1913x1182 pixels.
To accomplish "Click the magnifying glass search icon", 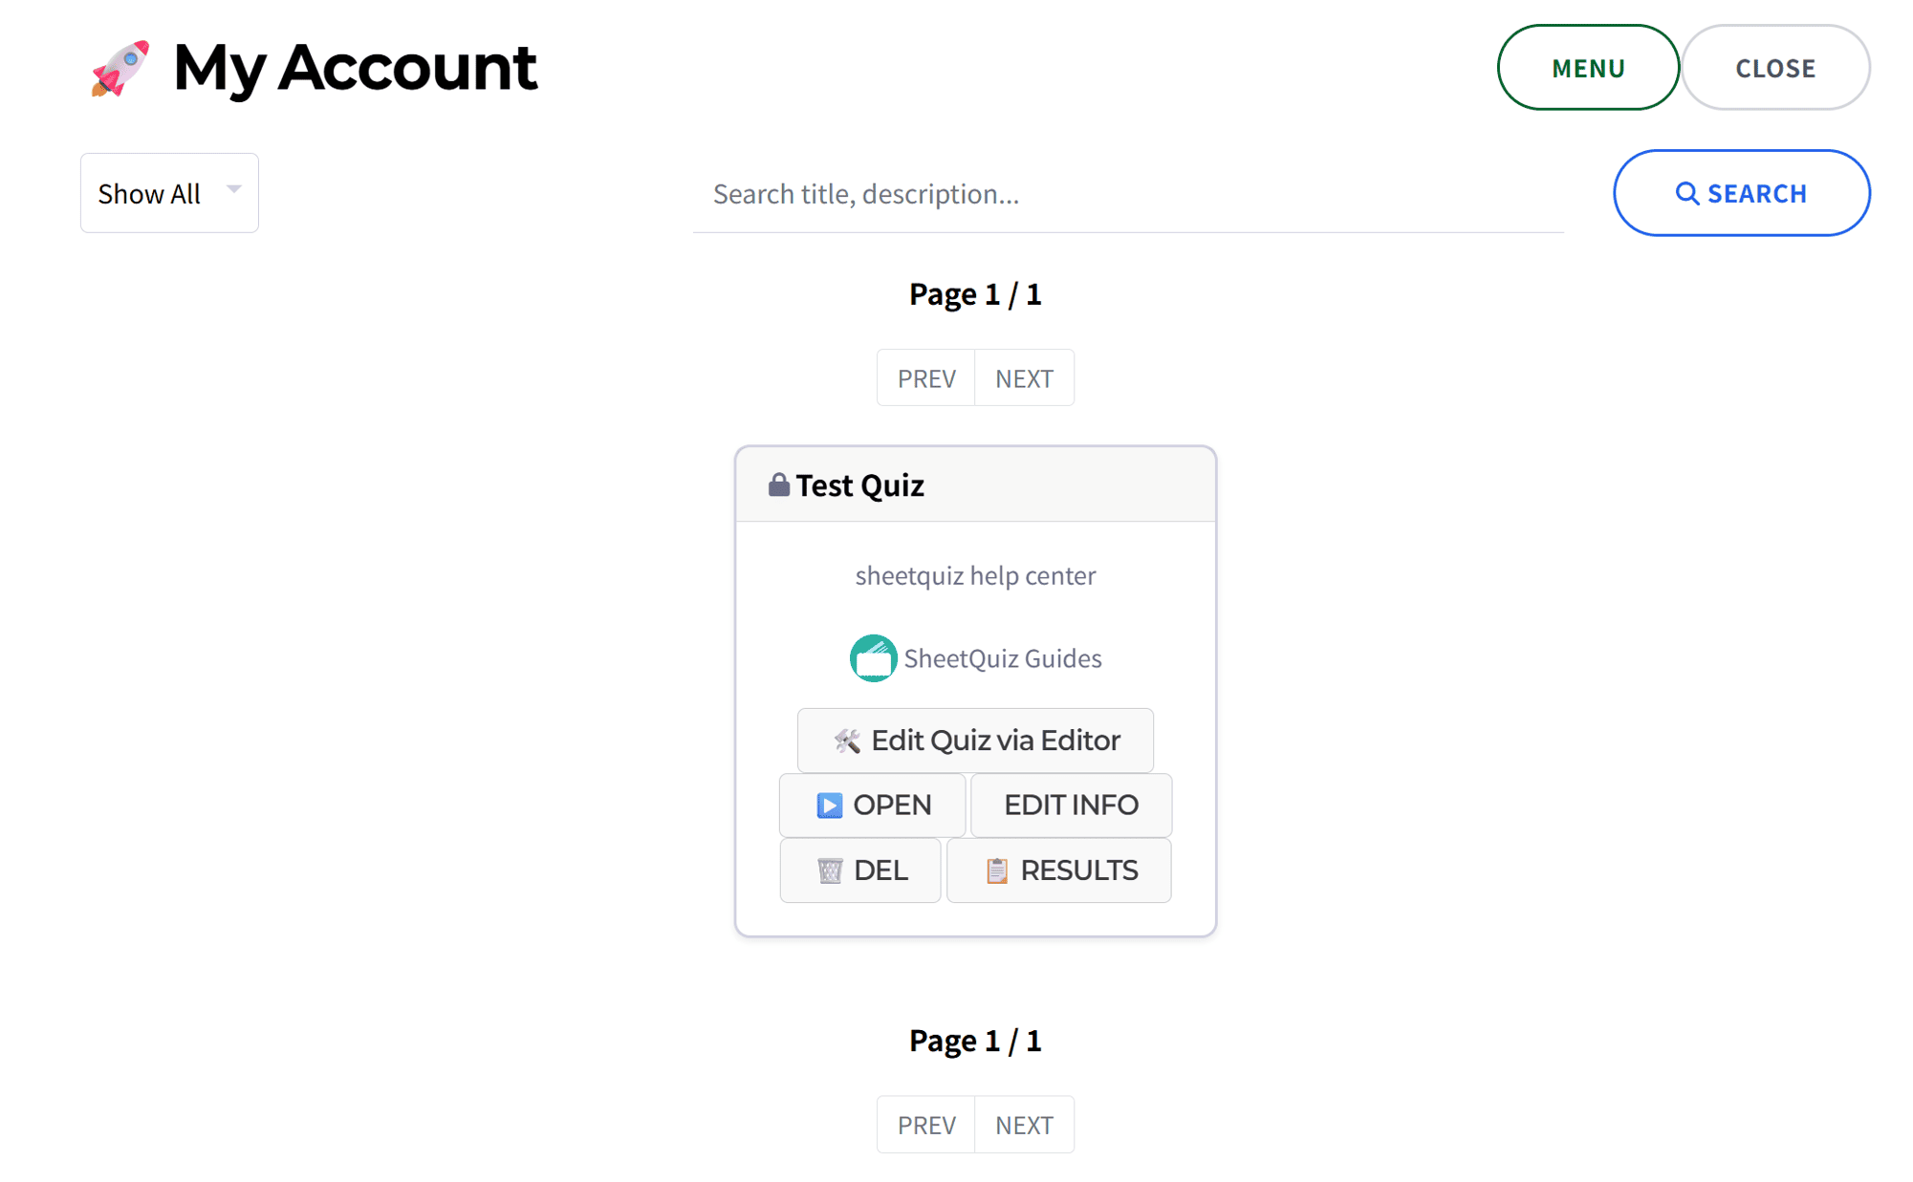I will point(1687,194).
